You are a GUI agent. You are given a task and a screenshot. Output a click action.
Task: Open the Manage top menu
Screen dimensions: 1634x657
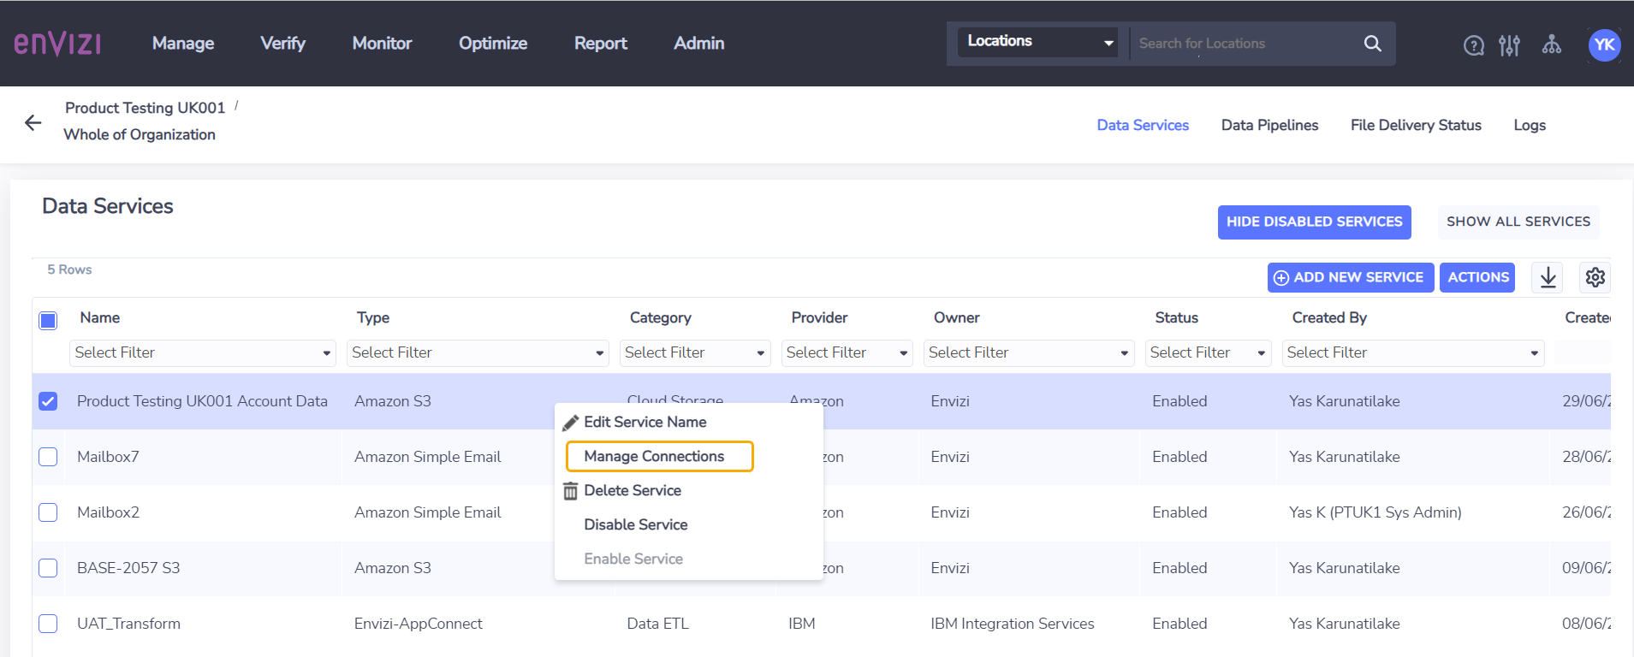(183, 43)
